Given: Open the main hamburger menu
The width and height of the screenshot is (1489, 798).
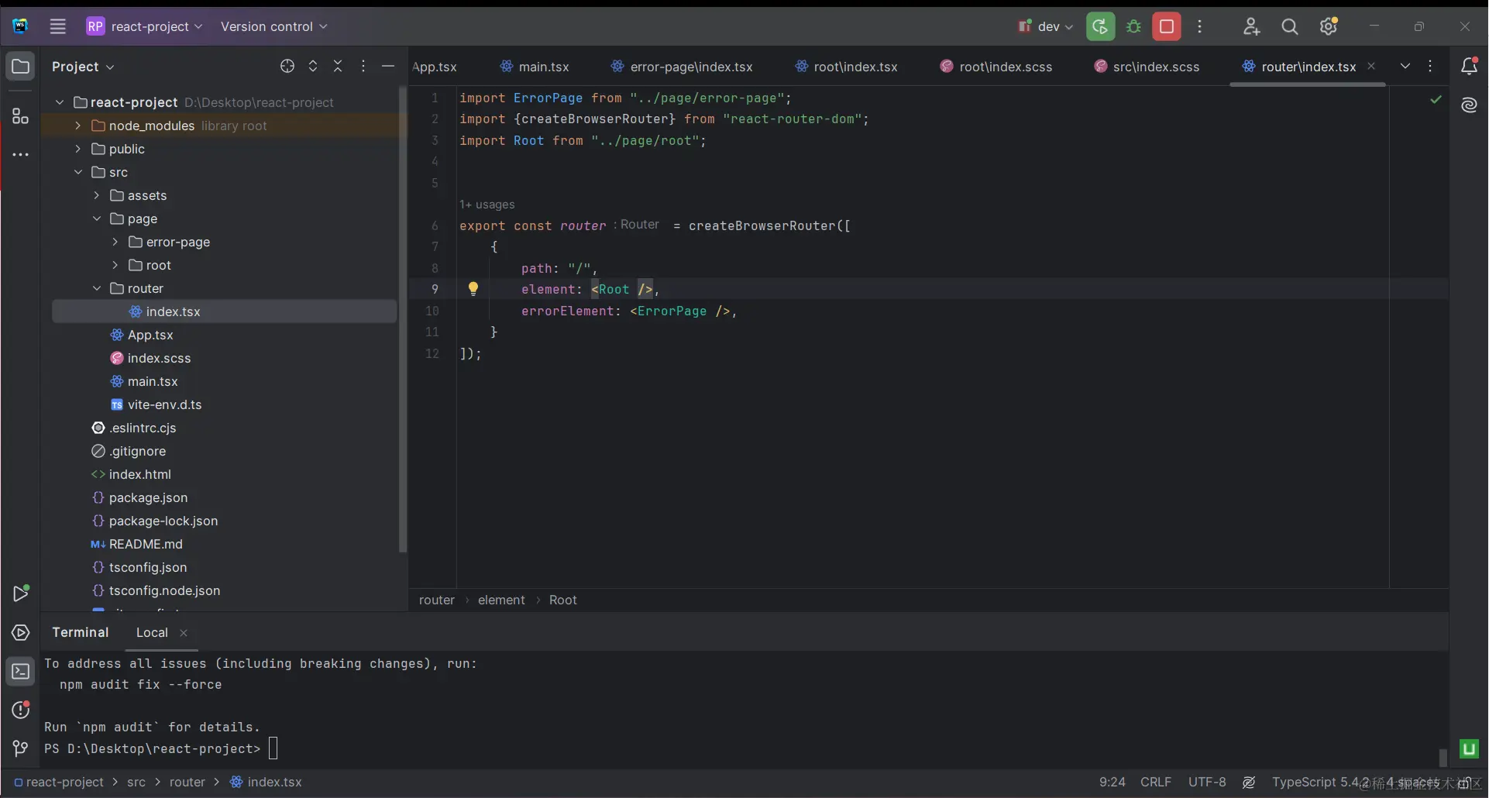Looking at the screenshot, I should coord(58,26).
